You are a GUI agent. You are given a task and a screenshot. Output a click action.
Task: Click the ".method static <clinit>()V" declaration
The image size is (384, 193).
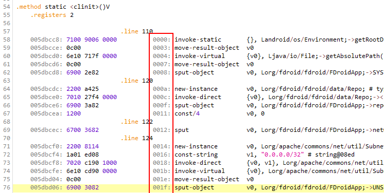[63, 7]
